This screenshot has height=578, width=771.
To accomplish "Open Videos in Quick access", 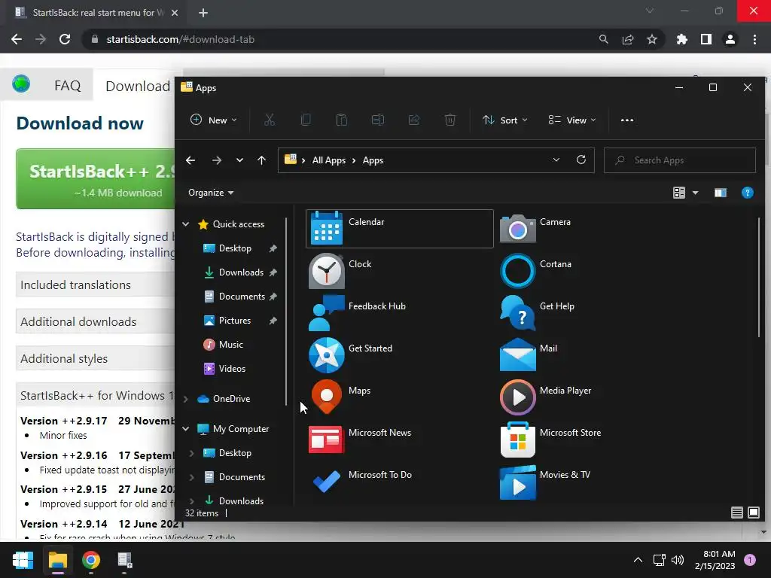I will [231, 369].
